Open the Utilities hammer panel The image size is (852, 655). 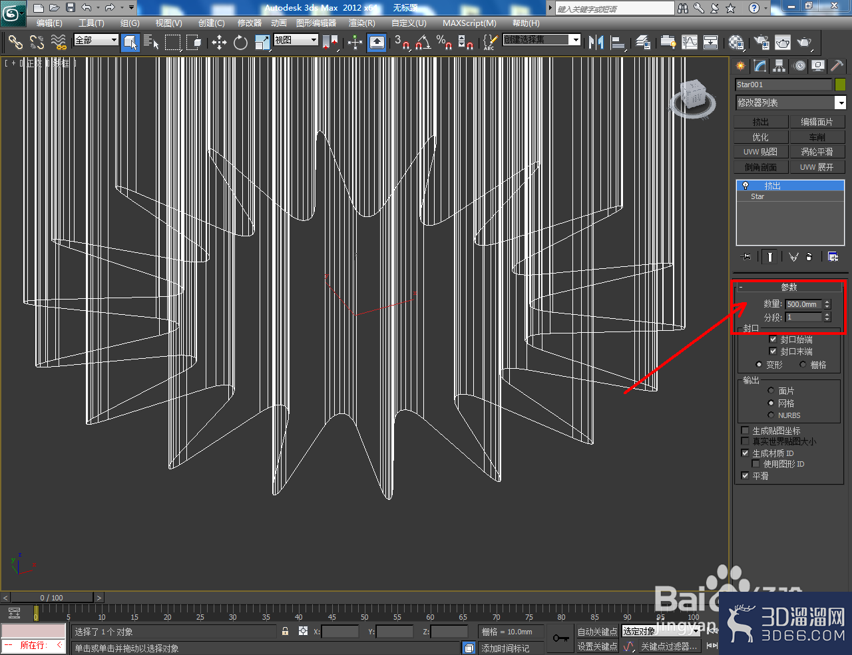pyautogui.click(x=837, y=66)
